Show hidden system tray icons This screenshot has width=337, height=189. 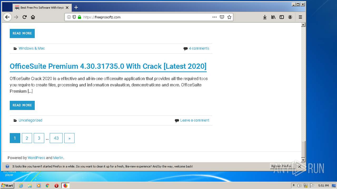pyautogui.click(x=294, y=185)
